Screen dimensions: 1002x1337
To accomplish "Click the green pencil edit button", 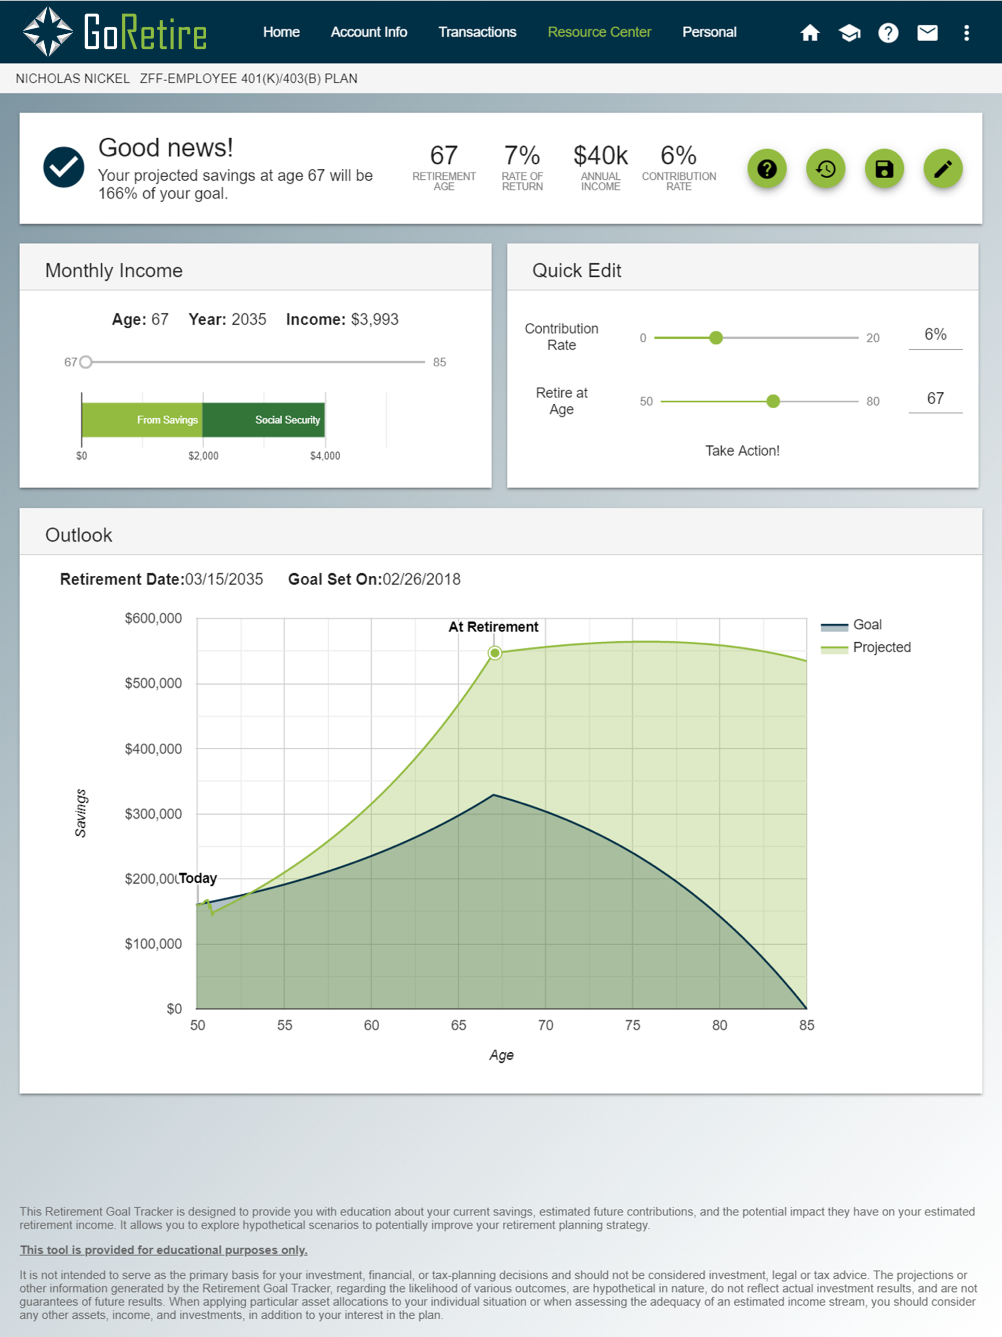I will pyautogui.click(x=943, y=169).
